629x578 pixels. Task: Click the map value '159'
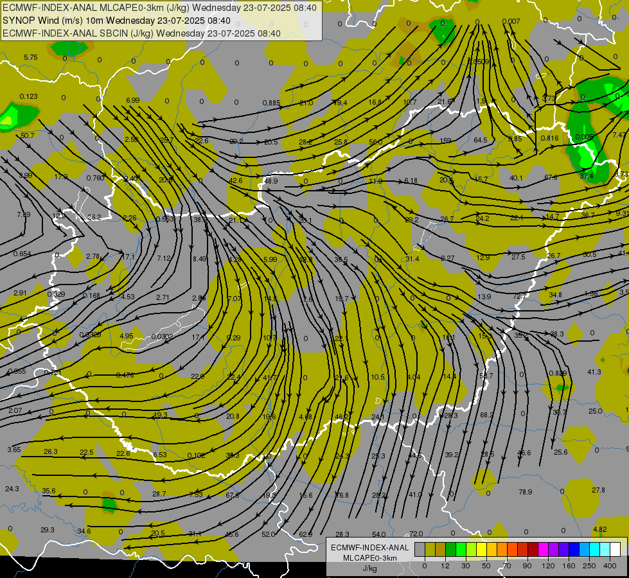(446, 141)
